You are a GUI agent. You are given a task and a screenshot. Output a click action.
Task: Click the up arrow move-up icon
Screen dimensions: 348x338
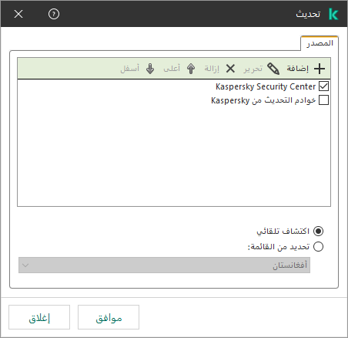coord(191,69)
